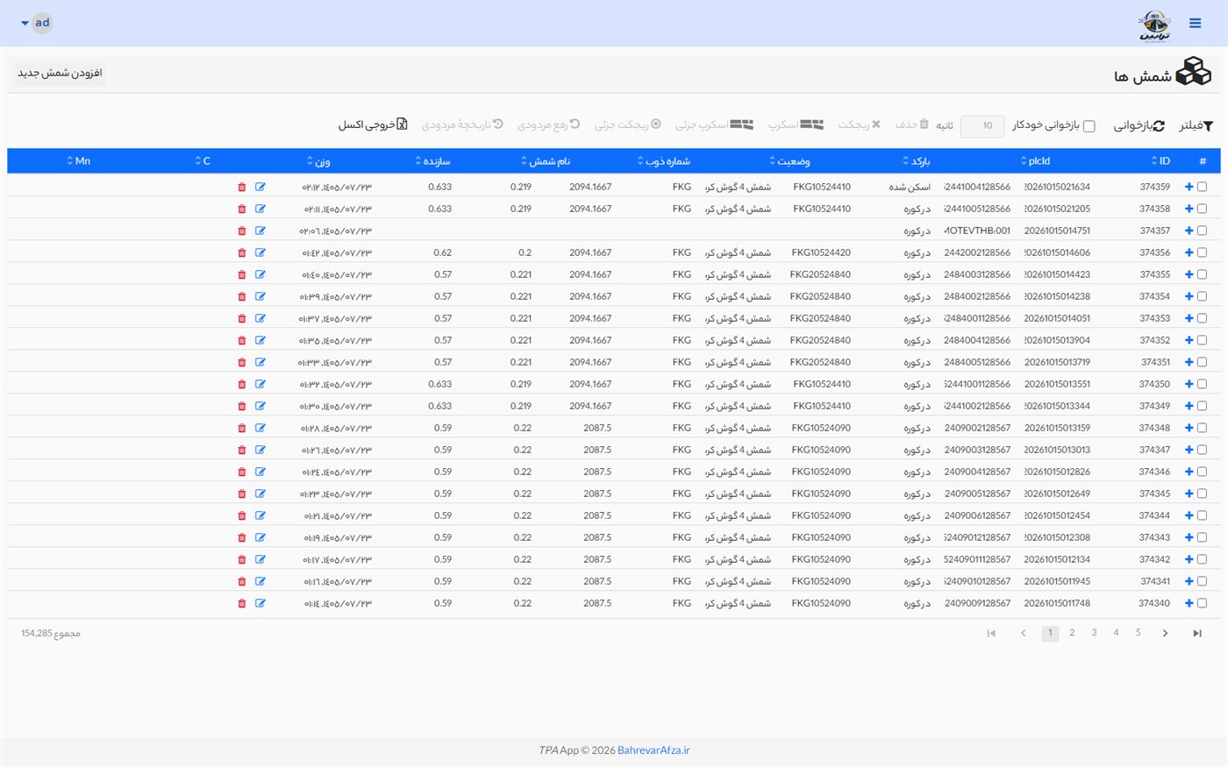Click the trash icon for row 374359
1228x767 pixels.
tap(242, 187)
